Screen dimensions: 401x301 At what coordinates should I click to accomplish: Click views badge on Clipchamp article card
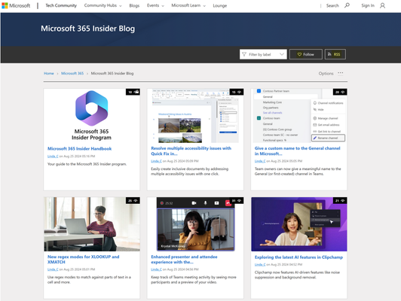point(340,201)
